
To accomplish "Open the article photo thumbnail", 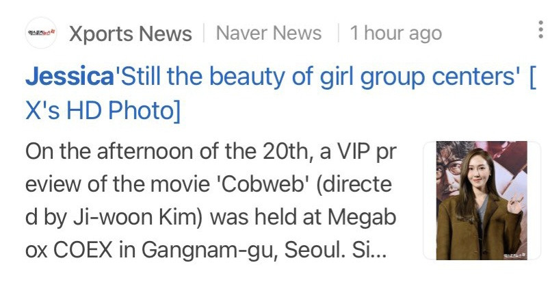I will pos(482,201).
